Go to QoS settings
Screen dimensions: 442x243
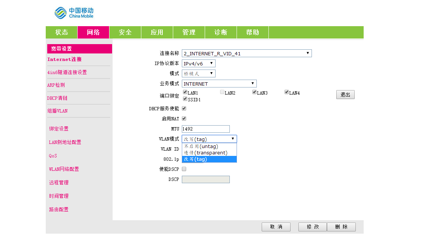[x=53, y=156]
